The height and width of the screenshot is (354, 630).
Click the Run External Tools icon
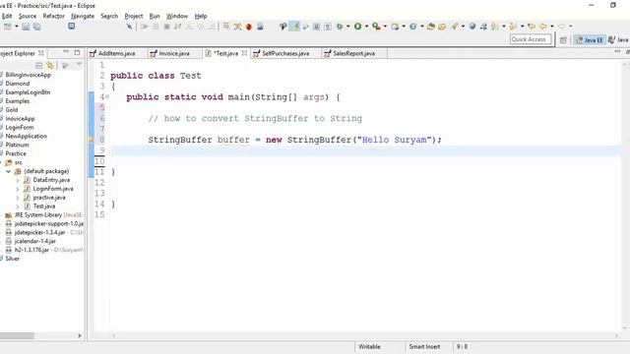coord(376,27)
